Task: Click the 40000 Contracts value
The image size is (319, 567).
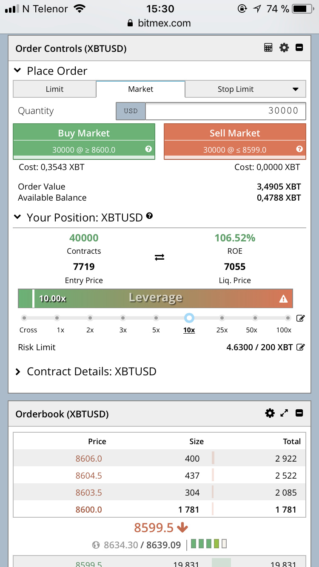Action: pos(84,238)
